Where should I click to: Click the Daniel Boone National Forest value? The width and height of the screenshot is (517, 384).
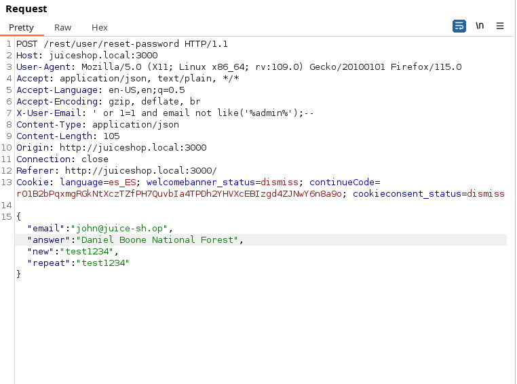tap(157, 240)
